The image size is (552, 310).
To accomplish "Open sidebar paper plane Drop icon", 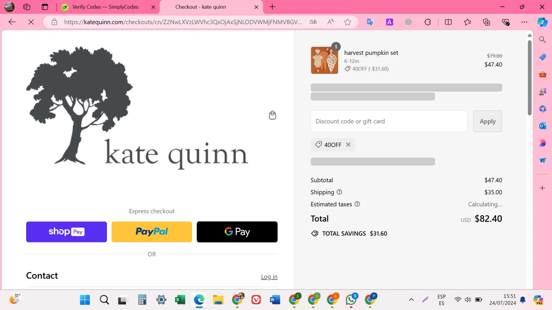I will (542, 161).
